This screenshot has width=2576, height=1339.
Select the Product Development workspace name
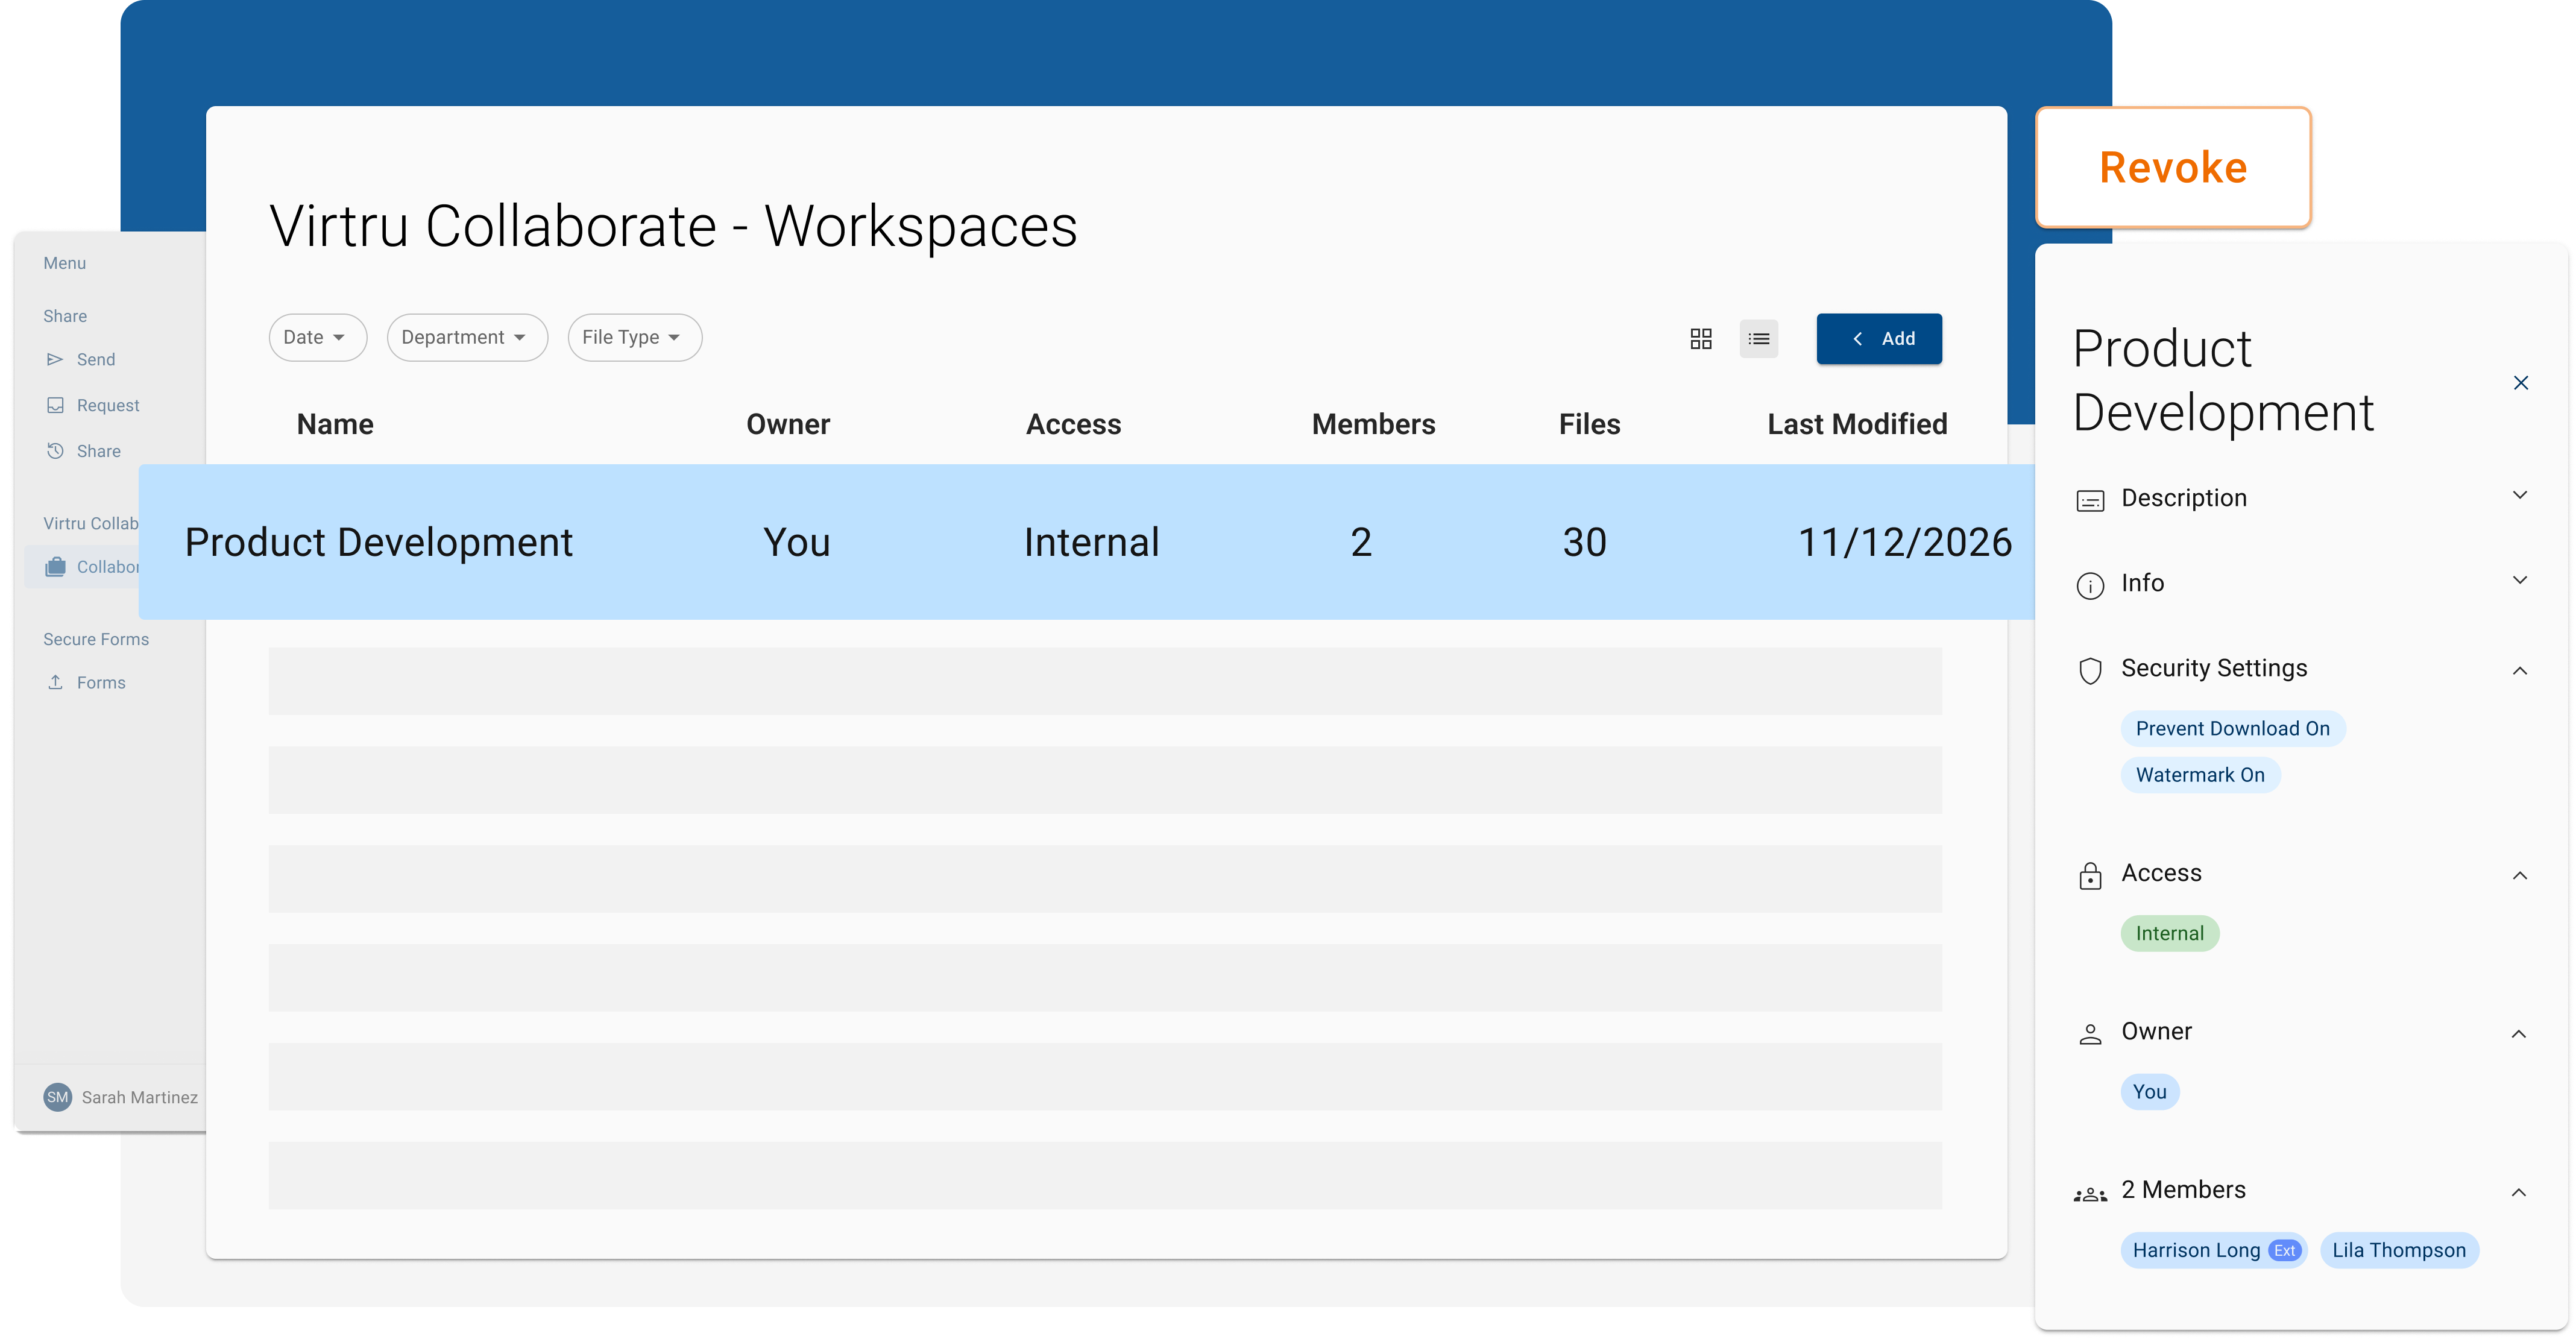378,542
